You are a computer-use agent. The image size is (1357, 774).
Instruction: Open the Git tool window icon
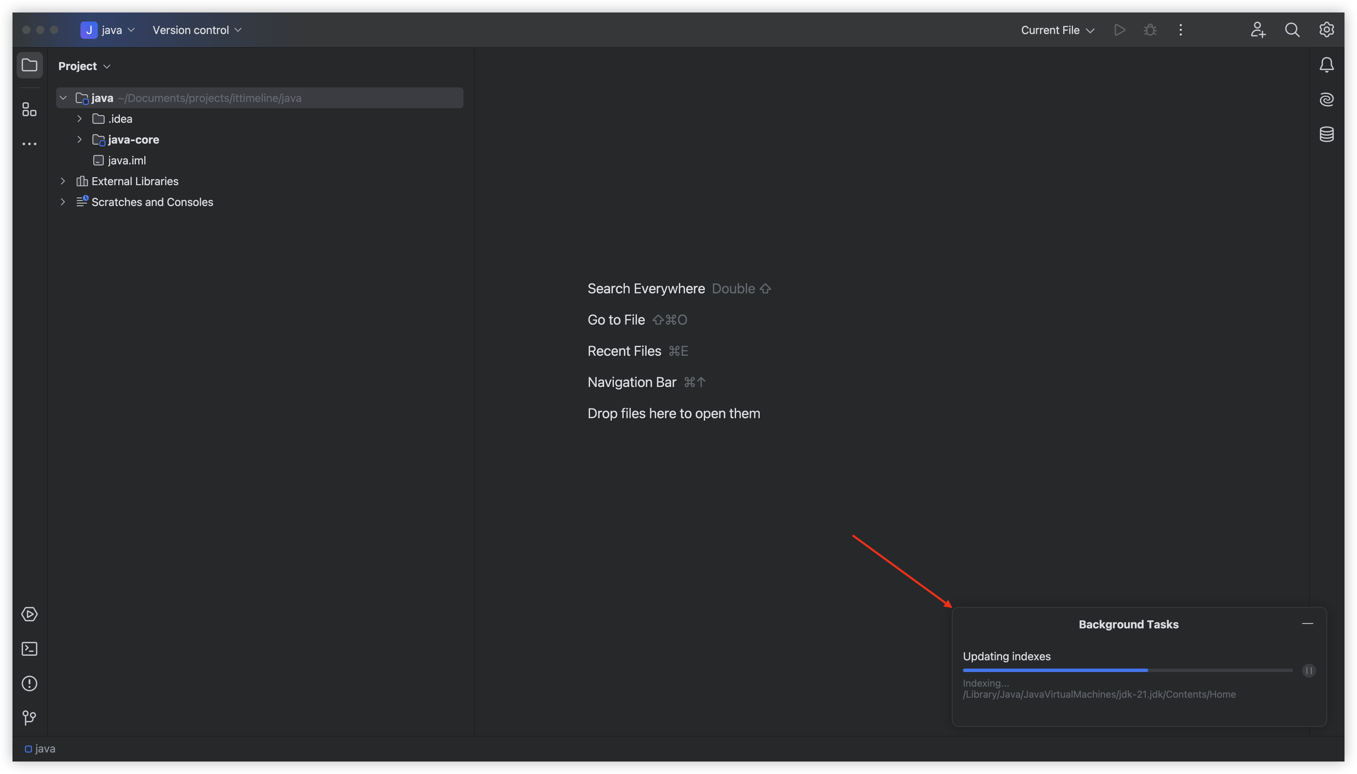[x=29, y=718]
